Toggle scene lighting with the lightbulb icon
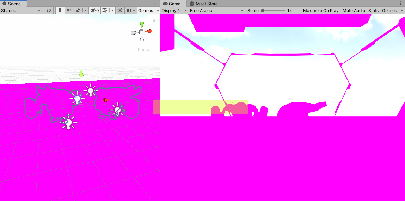Image resolution: width=405 pixels, height=201 pixels. point(60,10)
